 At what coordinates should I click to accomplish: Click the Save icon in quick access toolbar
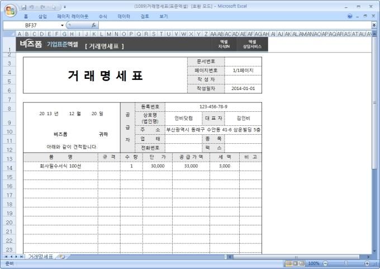[x=23, y=7]
